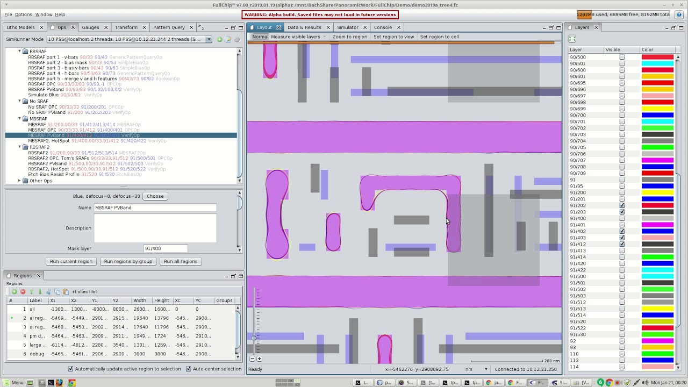Viewport: 688px width, 387px height.
Task: Click the shield update icon in tray
Action: tap(627, 383)
